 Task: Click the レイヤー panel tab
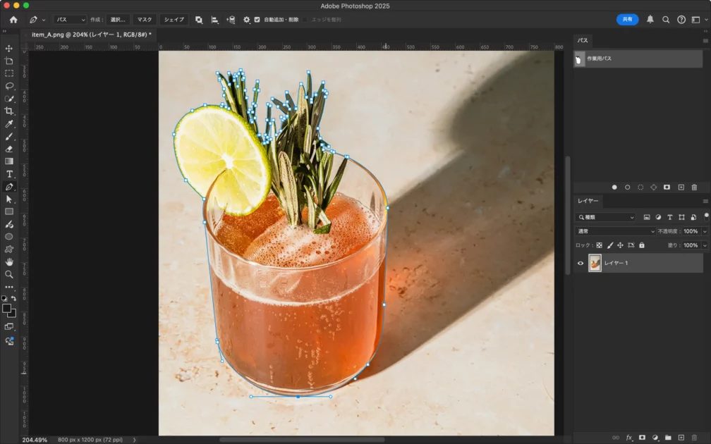tap(588, 201)
